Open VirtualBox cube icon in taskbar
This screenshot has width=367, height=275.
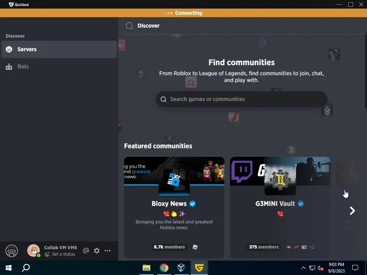coord(181,268)
